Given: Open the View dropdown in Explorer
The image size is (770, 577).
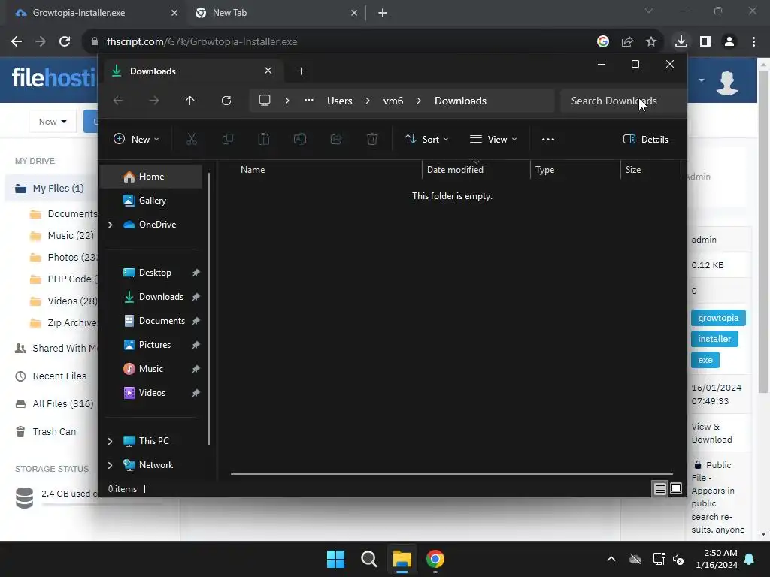Looking at the screenshot, I should pos(493,139).
